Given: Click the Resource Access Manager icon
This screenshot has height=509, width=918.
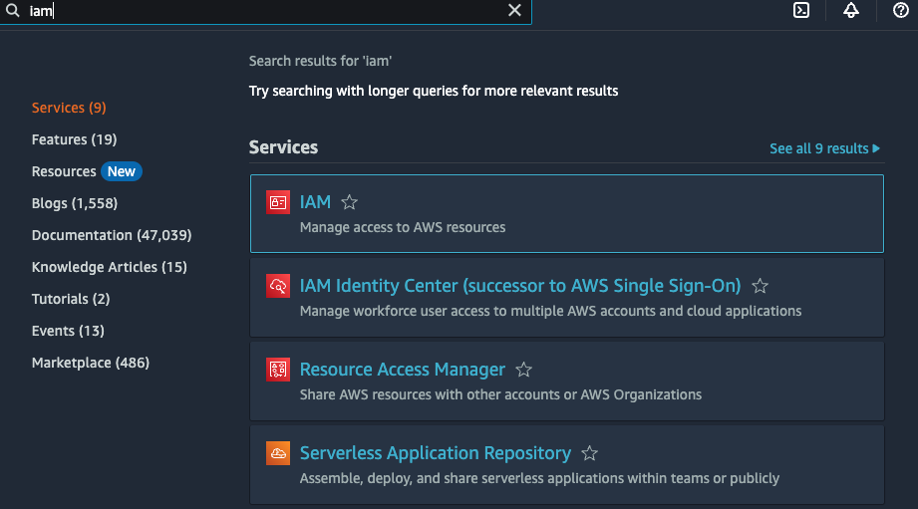Looking at the screenshot, I should click(x=278, y=370).
